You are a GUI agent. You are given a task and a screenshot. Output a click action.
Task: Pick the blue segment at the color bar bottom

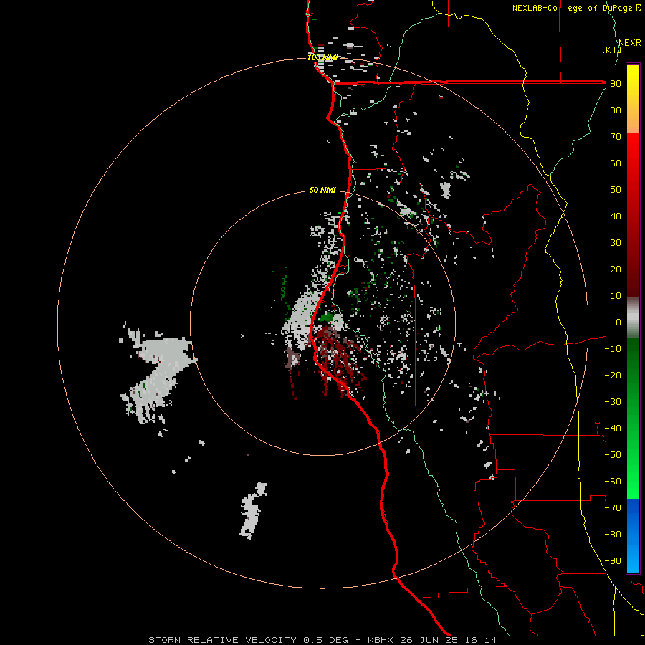coord(633,535)
